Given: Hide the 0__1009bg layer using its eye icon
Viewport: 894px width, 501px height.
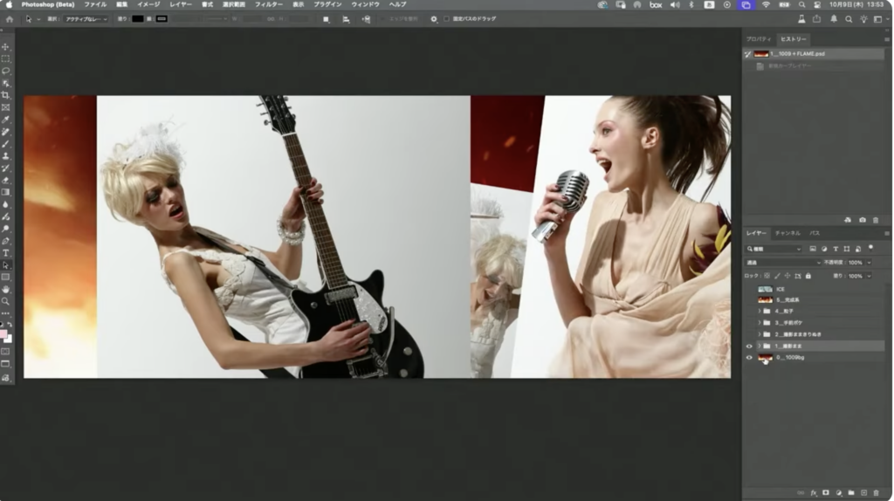Looking at the screenshot, I should coord(748,358).
